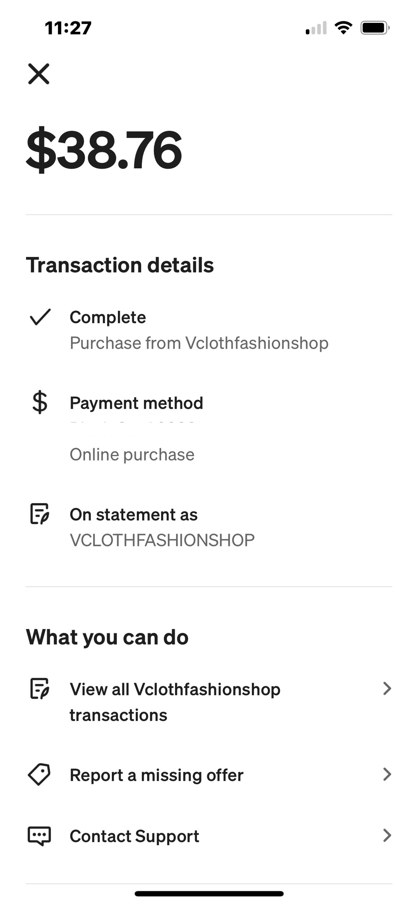The height and width of the screenshot is (905, 418).
Task: Tap the Online purchase label
Action: point(132,454)
